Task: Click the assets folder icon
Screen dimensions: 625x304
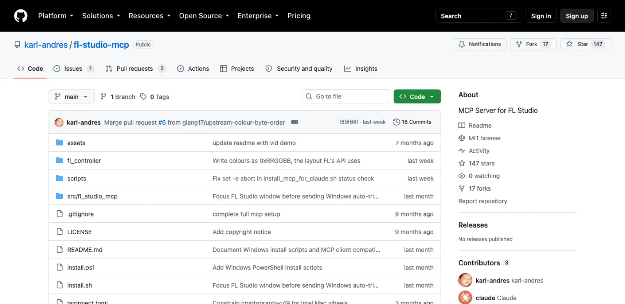Action: coord(59,143)
